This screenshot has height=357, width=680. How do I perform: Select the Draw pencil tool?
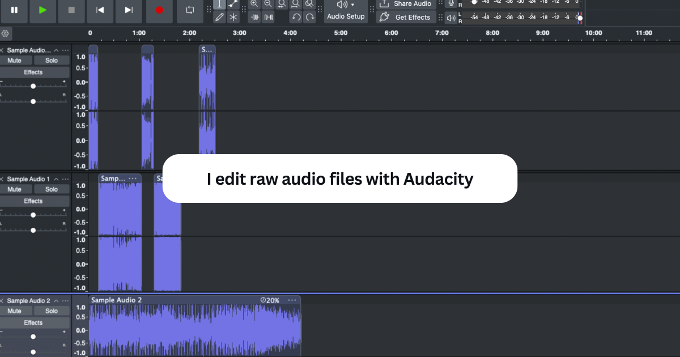pyautogui.click(x=220, y=17)
